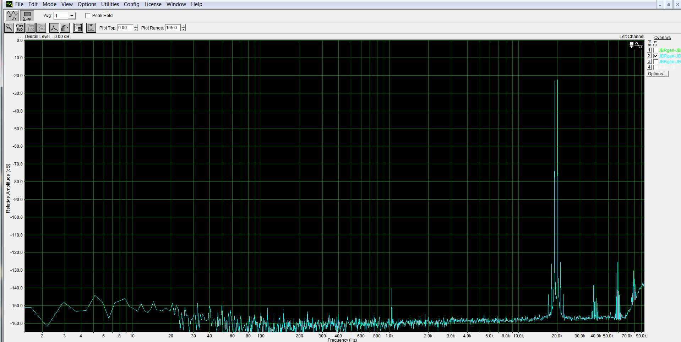Click overlay Set button 4
The width and height of the screenshot is (681, 342).
(649, 67)
